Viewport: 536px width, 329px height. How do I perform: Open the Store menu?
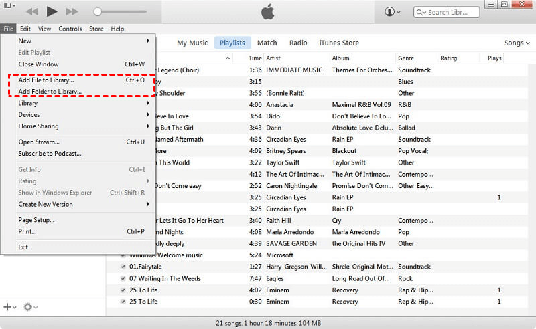click(96, 29)
